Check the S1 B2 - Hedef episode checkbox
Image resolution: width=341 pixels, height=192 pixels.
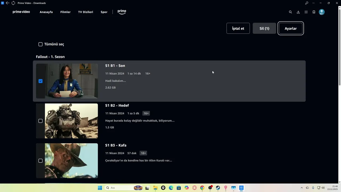click(x=40, y=121)
